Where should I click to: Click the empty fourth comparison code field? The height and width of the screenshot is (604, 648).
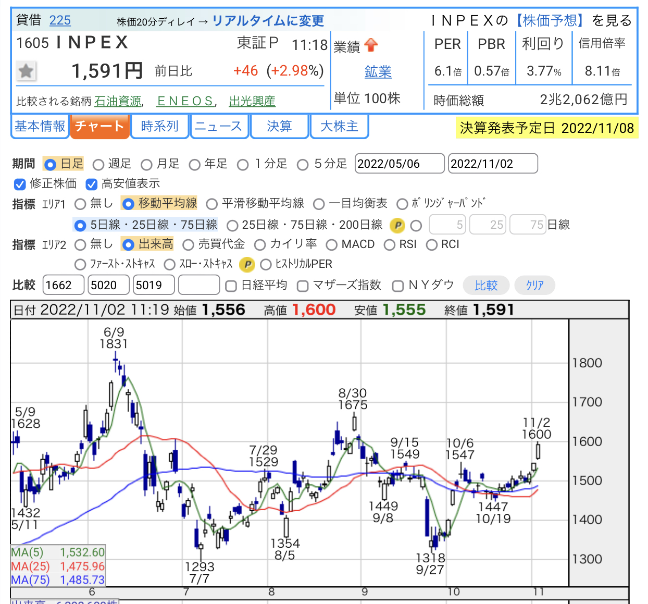click(x=198, y=285)
